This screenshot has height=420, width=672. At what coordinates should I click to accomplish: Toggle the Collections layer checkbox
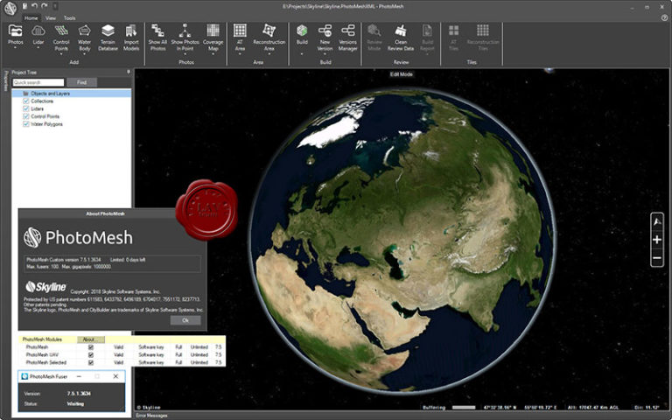pos(26,101)
